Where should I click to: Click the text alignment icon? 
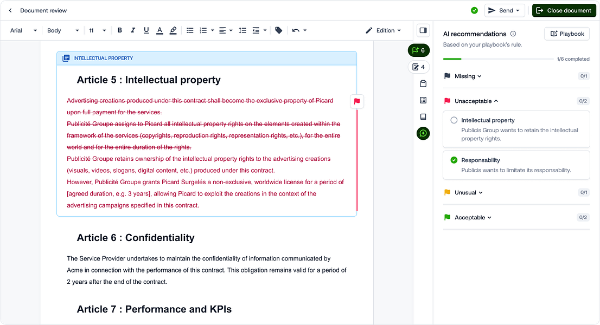(222, 30)
